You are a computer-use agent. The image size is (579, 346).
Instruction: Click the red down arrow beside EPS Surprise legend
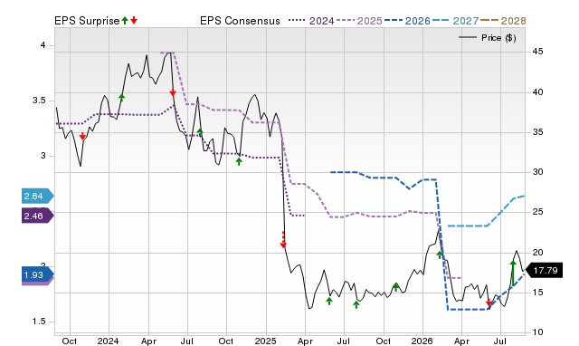tap(134, 20)
